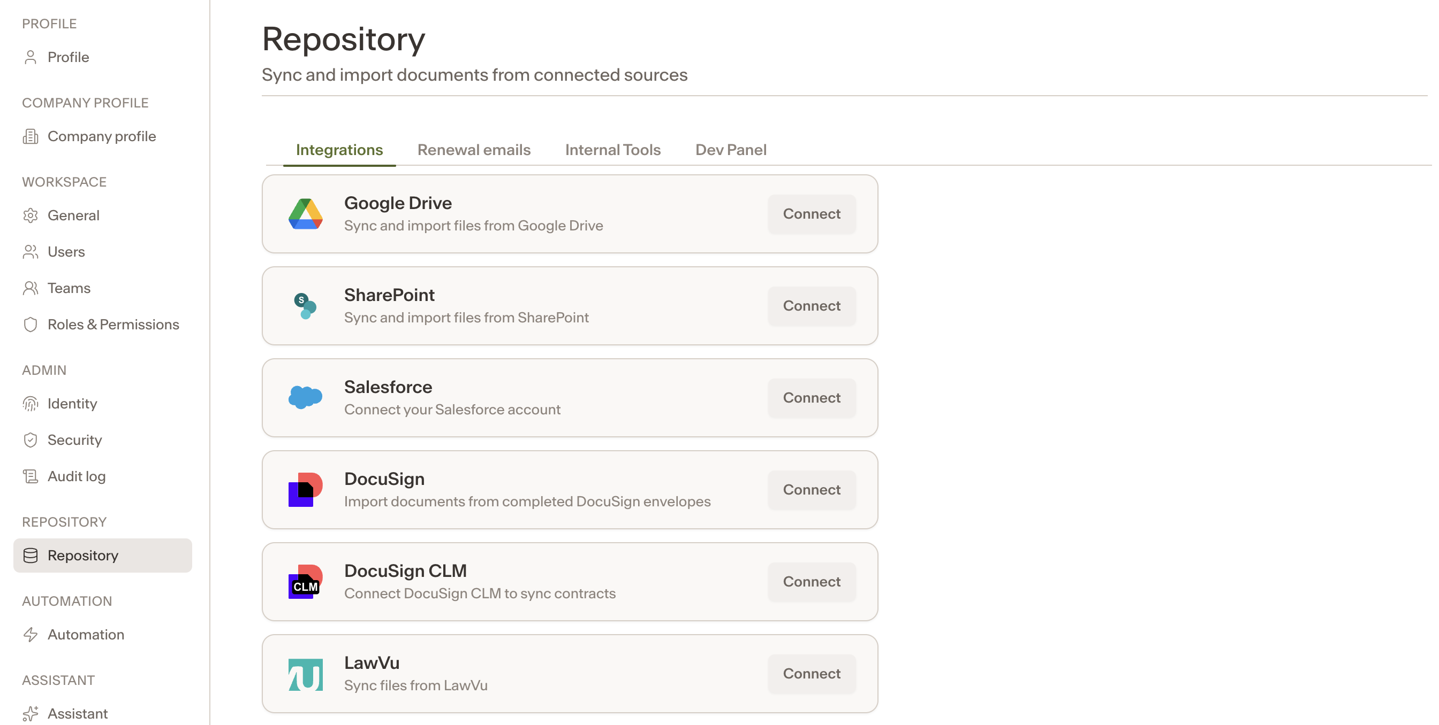The height and width of the screenshot is (725, 1439).
Task: Click the DocuSign logo
Action: 306,490
